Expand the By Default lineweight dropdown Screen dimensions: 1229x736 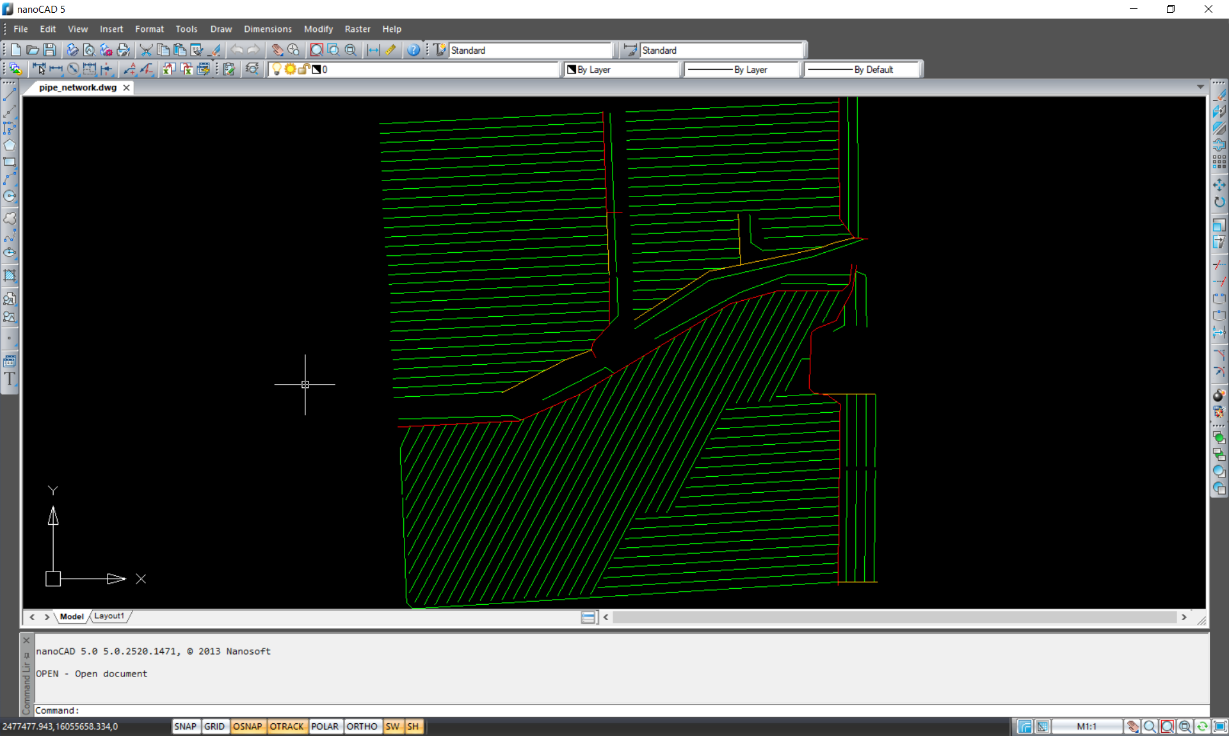(862, 69)
